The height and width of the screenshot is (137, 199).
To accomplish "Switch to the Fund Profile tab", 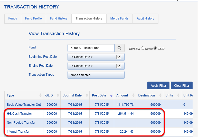I will pos(33,18).
